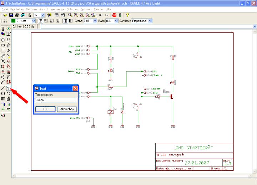The image size is (257, 185).
Task: Click OK in the Text dialog
Action: point(45,109)
